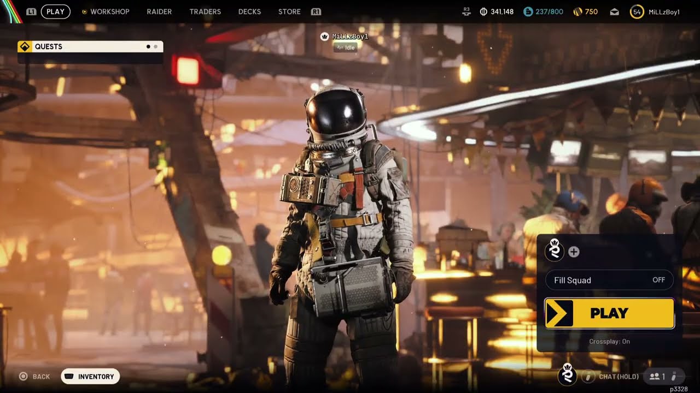Click the Back circle button icon
The width and height of the screenshot is (700, 393).
click(x=23, y=376)
